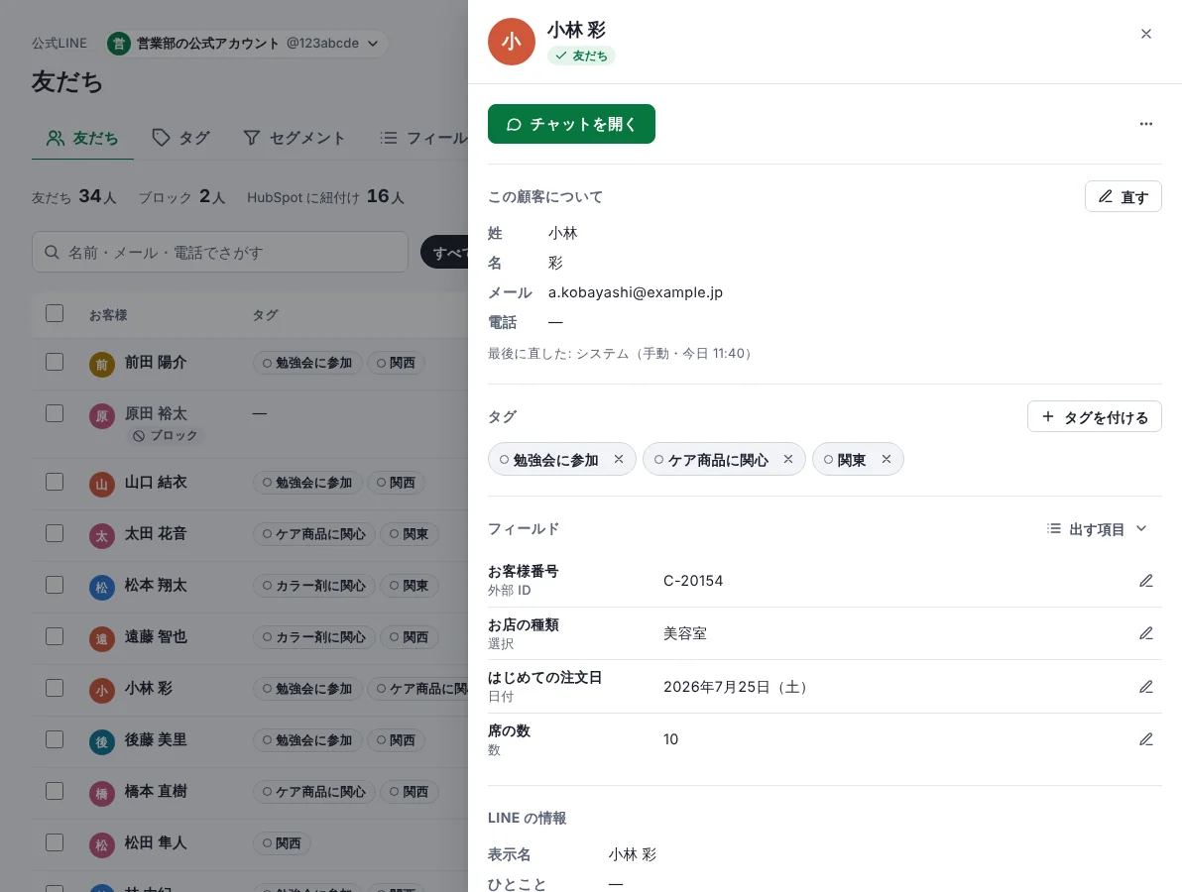Open the 営業部の公式アカウント account dropdown
The image size is (1182, 892).
click(x=247, y=43)
